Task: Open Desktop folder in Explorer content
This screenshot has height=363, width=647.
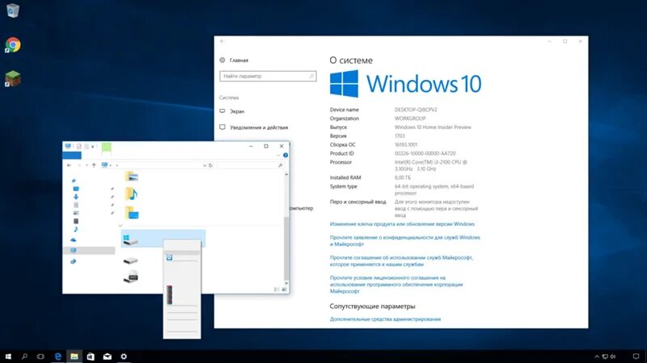Action: [132, 213]
